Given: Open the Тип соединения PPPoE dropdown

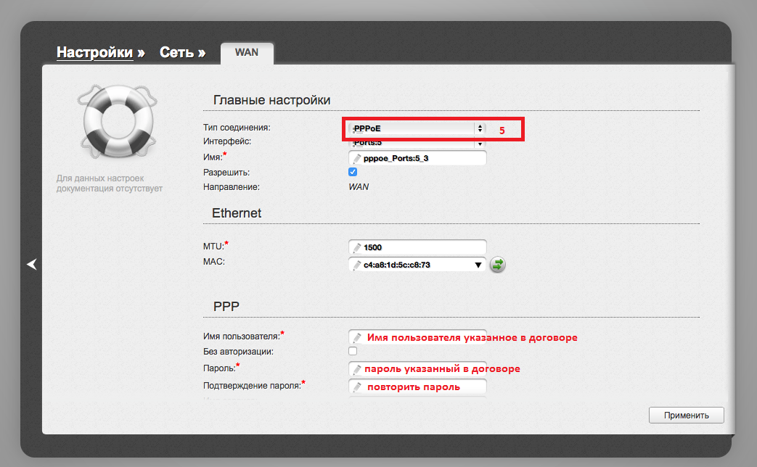Looking at the screenshot, I should (414, 128).
